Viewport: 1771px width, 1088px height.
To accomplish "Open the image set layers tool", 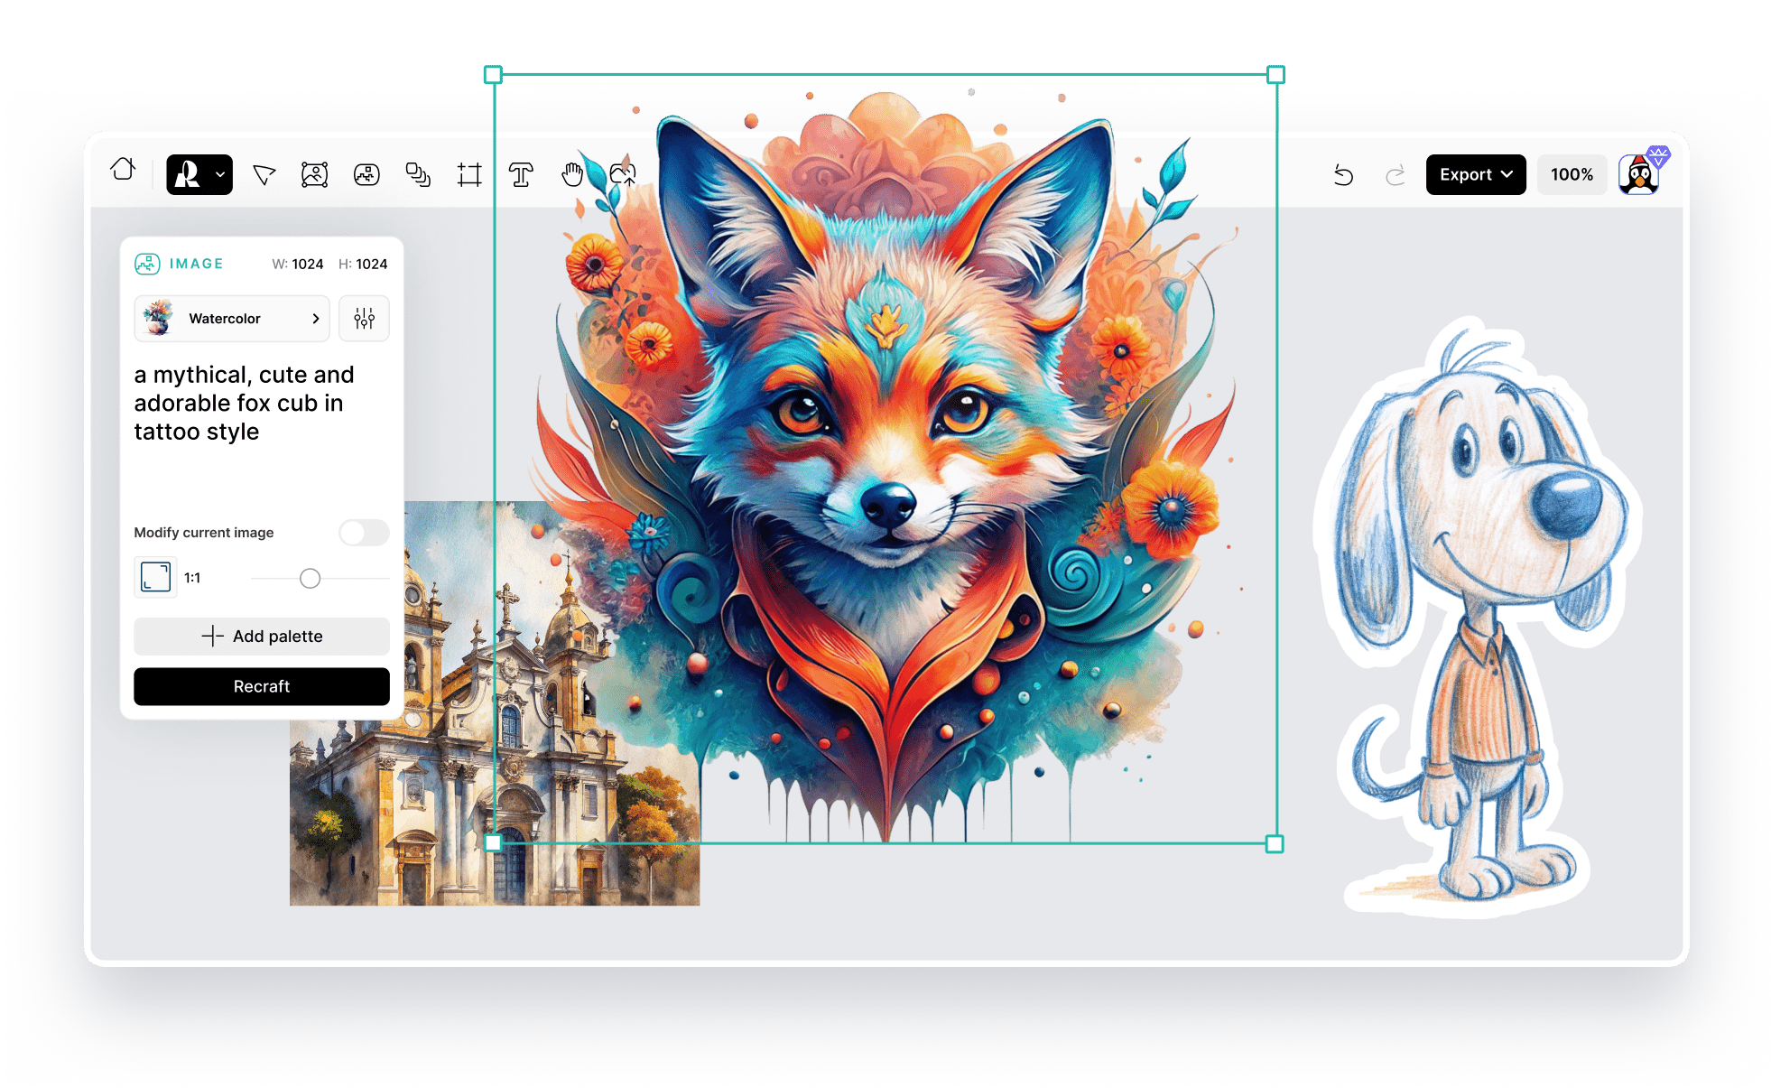I will point(418,175).
